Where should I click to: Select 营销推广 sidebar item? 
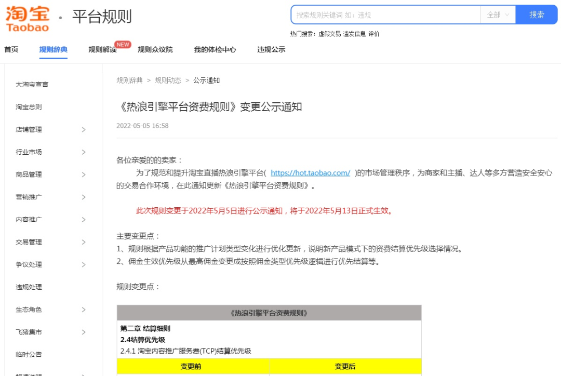[29, 197]
